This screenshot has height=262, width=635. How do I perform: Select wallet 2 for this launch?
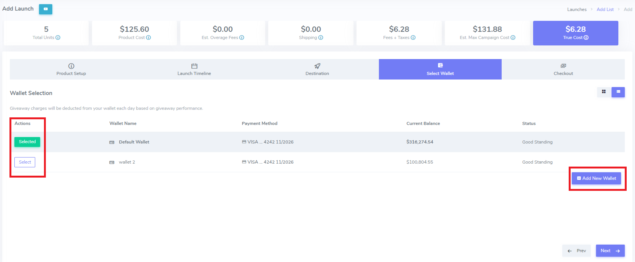pos(25,162)
